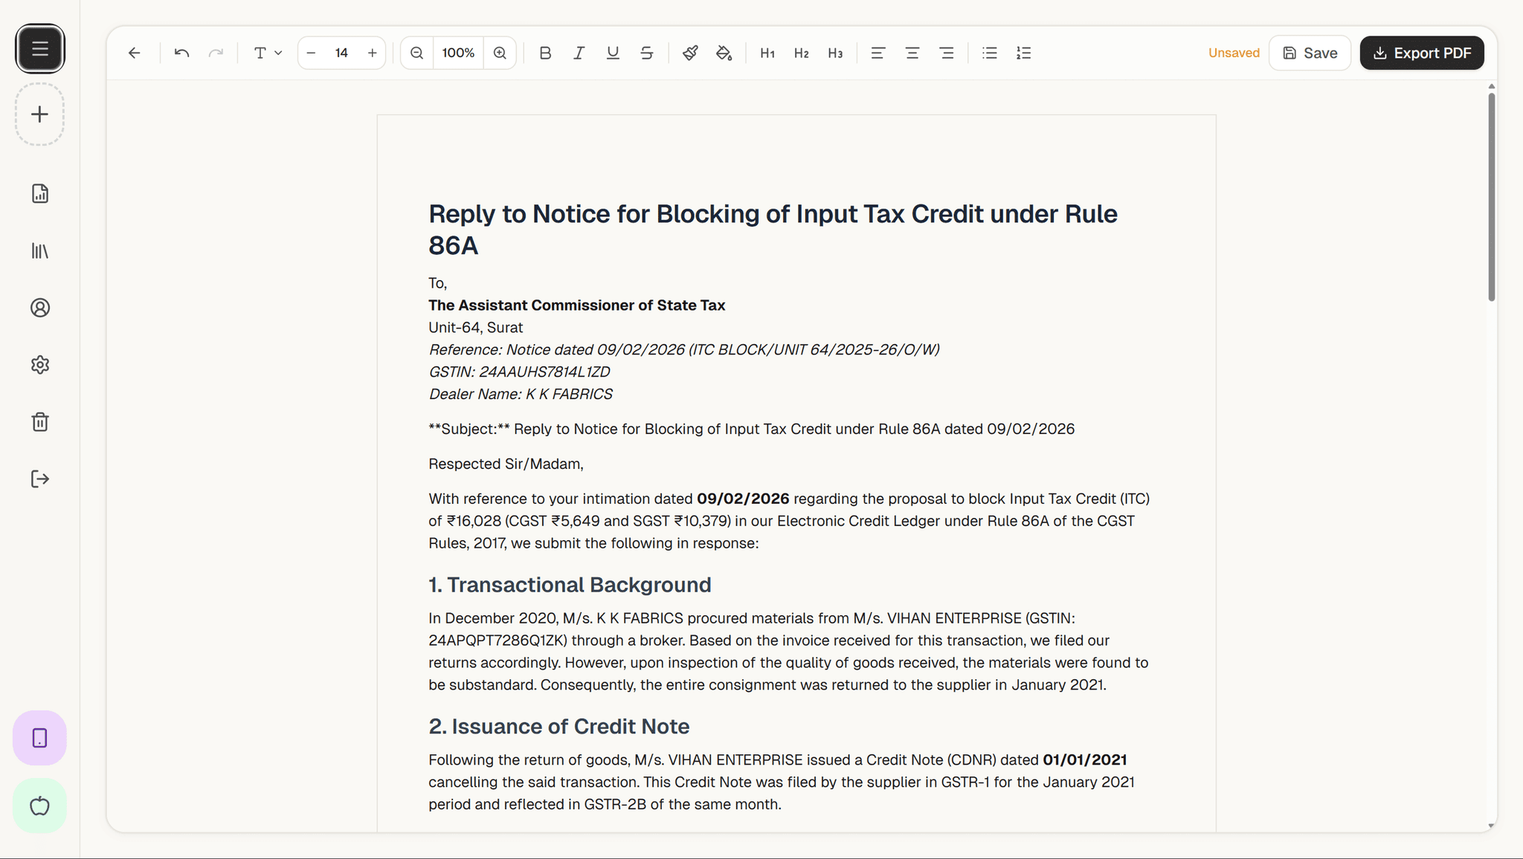The height and width of the screenshot is (859, 1523).
Task: Click heading '1. Transactional Background'
Action: (570, 585)
